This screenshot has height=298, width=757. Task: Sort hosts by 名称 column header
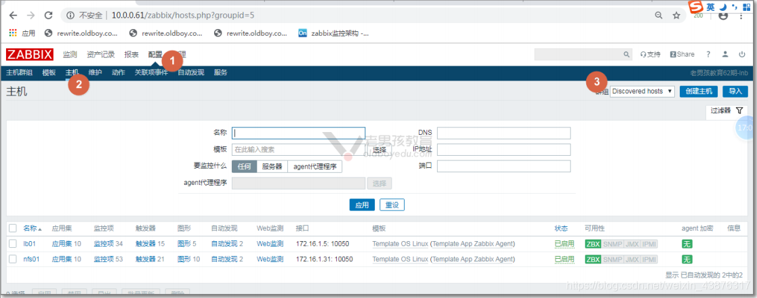pos(33,228)
